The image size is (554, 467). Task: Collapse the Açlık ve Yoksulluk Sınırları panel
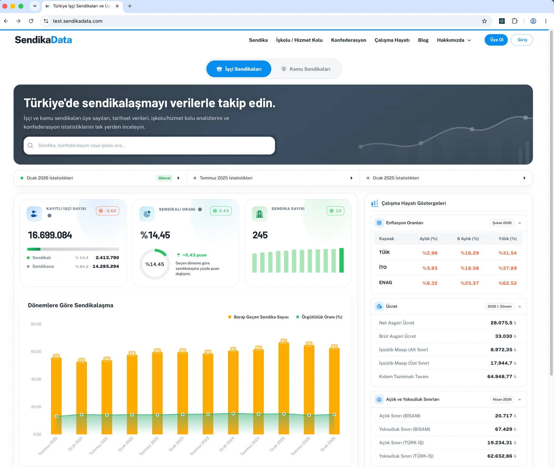(520, 400)
